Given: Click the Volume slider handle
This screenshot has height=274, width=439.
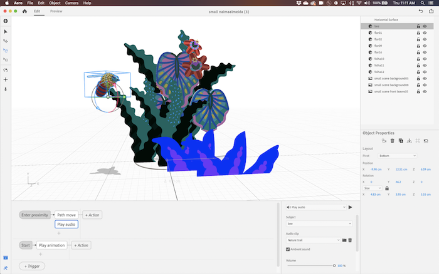Looking at the screenshot, I should 334,266.
